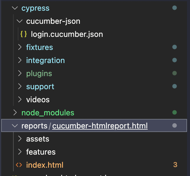This screenshot has width=190, height=176.
Task: Select the integration folder name
Action: pos(45,61)
